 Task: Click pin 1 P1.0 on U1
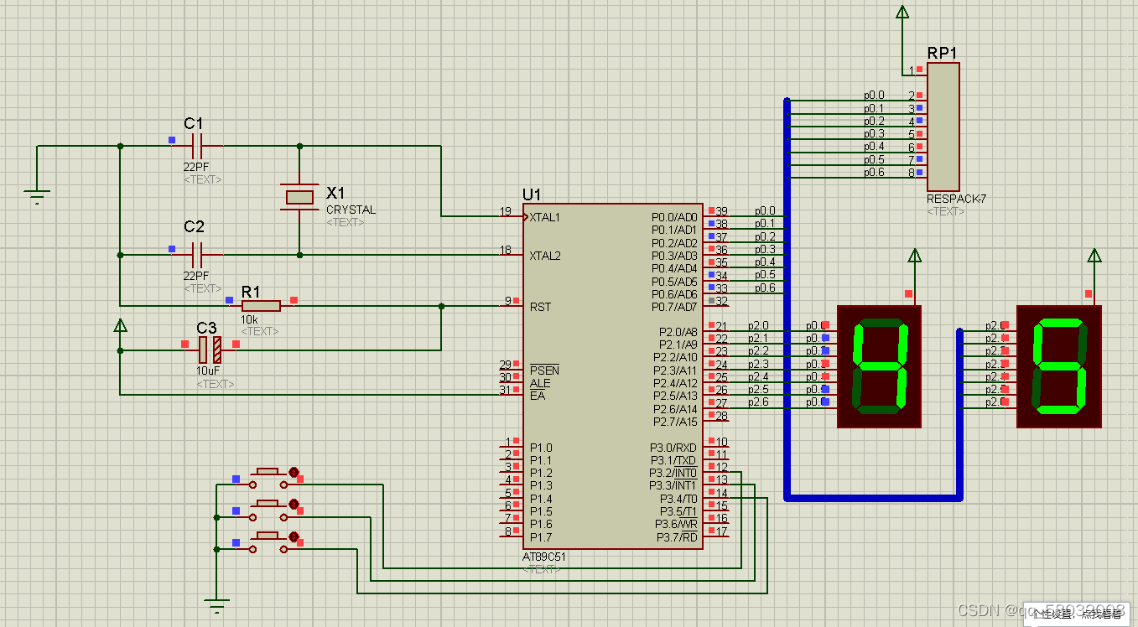pos(512,446)
